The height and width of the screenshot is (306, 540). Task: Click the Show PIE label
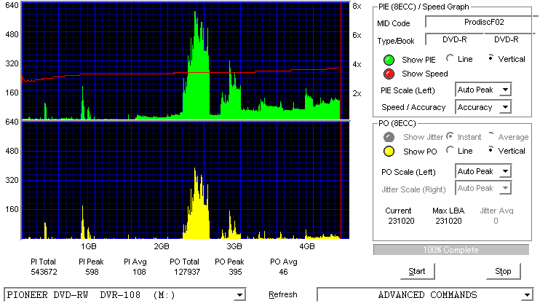pyautogui.click(x=418, y=60)
